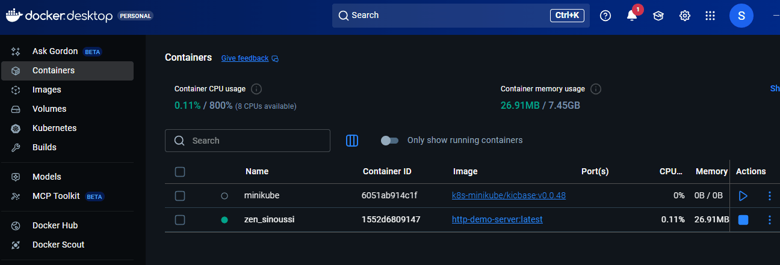Stop the zen_sinoussi container
The width and height of the screenshot is (780, 265).
tap(743, 220)
